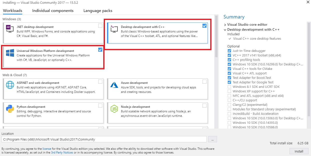
Task: Click the Install button
Action: click(299, 151)
